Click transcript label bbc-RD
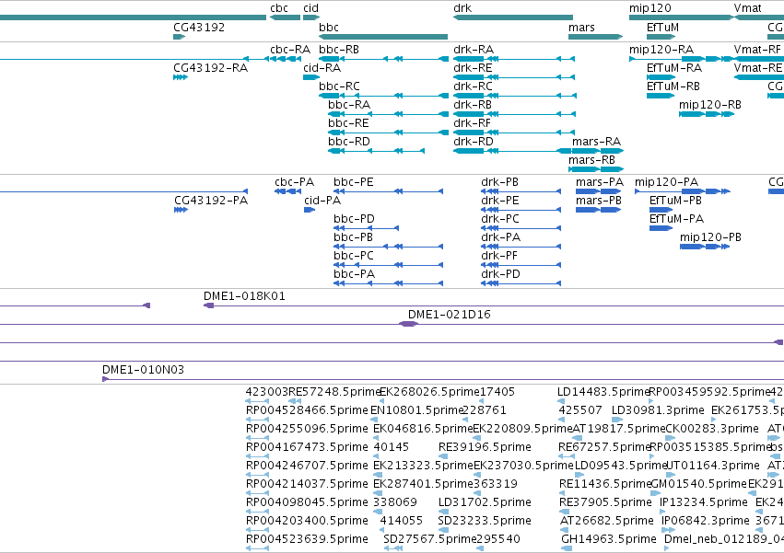Screen dimensions: 784x553 tap(349, 142)
